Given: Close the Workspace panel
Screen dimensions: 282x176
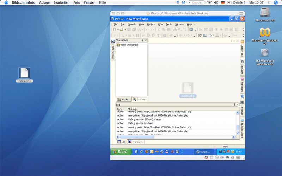Looking at the screenshot, I should click(146, 40).
